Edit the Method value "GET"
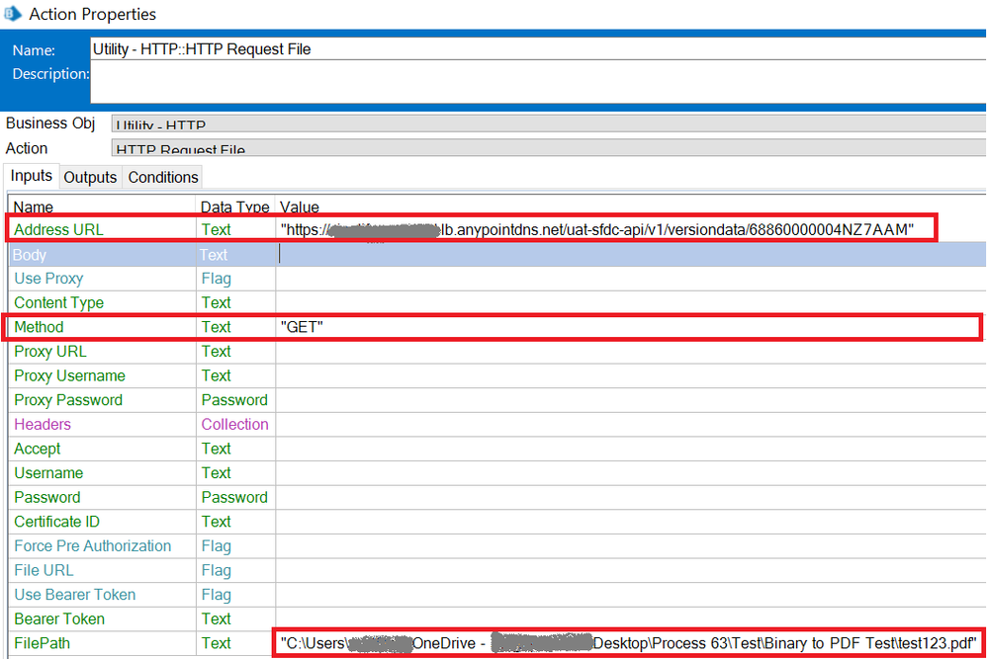988x659 pixels. tap(629, 327)
